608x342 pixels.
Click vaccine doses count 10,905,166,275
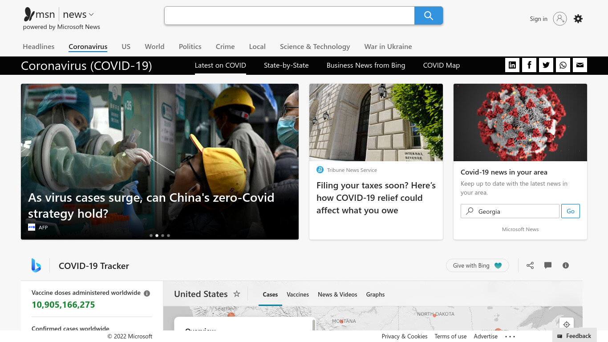pyautogui.click(x=63, y=305)
